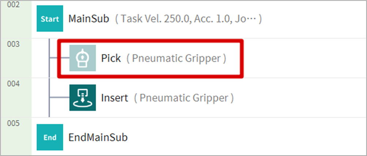Select the Insert command name

(114, 98)
